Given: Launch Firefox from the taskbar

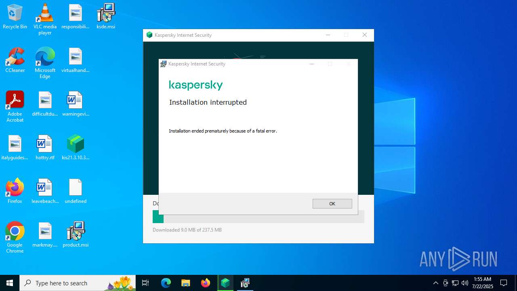Looking at the screenshot, I should pos(206,283).
